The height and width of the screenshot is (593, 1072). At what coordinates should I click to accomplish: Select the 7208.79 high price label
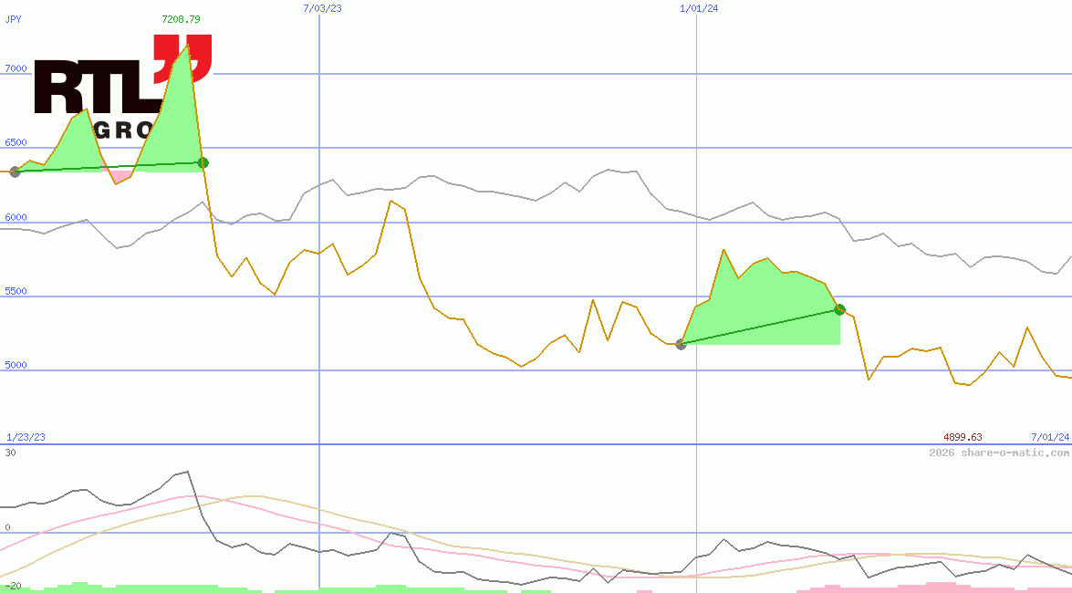click(x=181, y=19)
